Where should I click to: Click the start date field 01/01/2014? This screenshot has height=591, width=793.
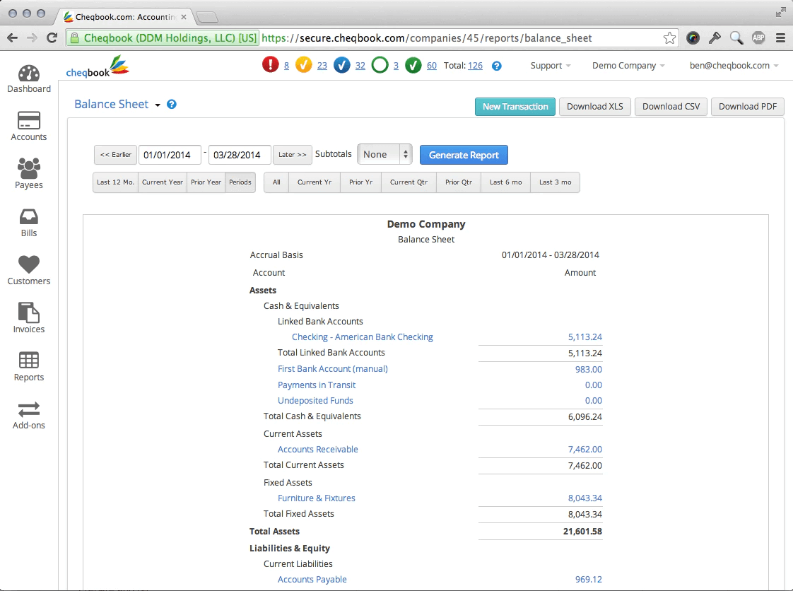tap(170, 155)
